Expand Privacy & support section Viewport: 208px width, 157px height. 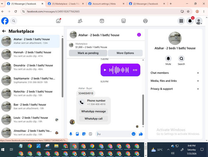[x=175, y=89]
